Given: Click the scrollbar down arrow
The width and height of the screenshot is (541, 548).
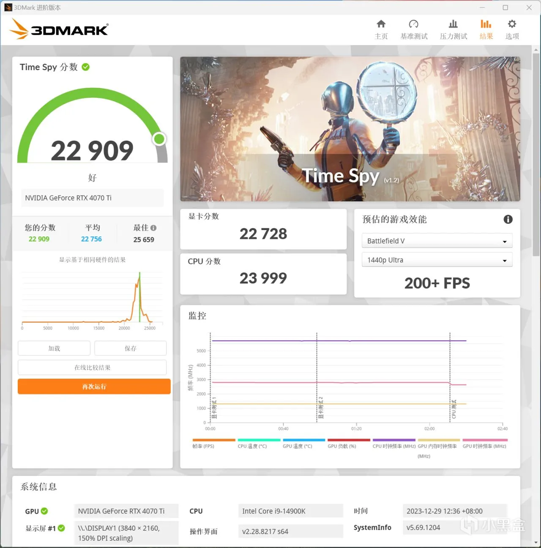Looking at the screenshot, I should 536,543.
